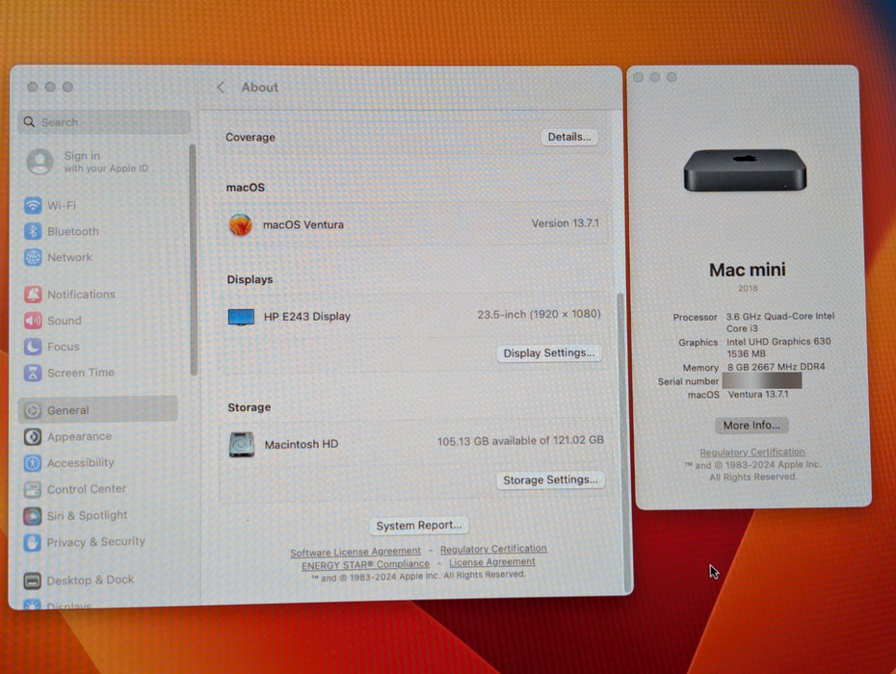Select Sound speaker icon in sidebar
Viewport: 896px width, 674px height.
click(33, 321)
